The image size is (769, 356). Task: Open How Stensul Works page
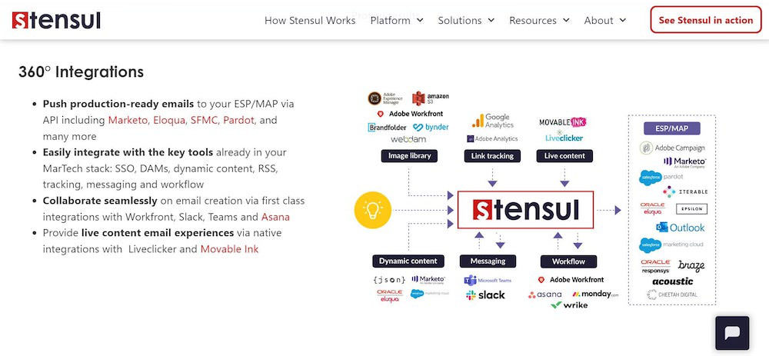click(x=310, y=20)
